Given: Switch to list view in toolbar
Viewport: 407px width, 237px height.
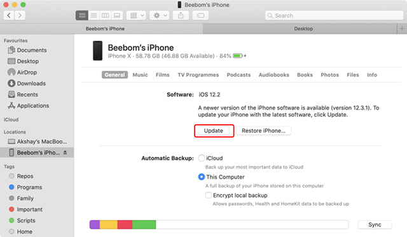Looking at the screenshot, I should coord(93,15).
